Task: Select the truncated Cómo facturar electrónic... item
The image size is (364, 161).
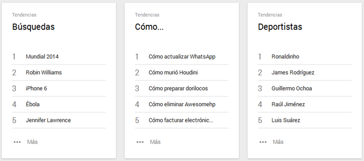Action: [181, 120]
